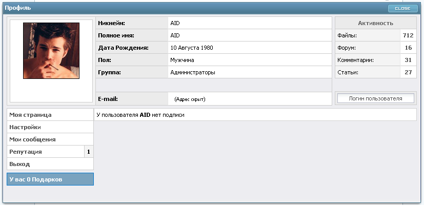Click the Активность panel header
Image resolution: width=424 pixels, height=206 pixels.
[376, 23]
